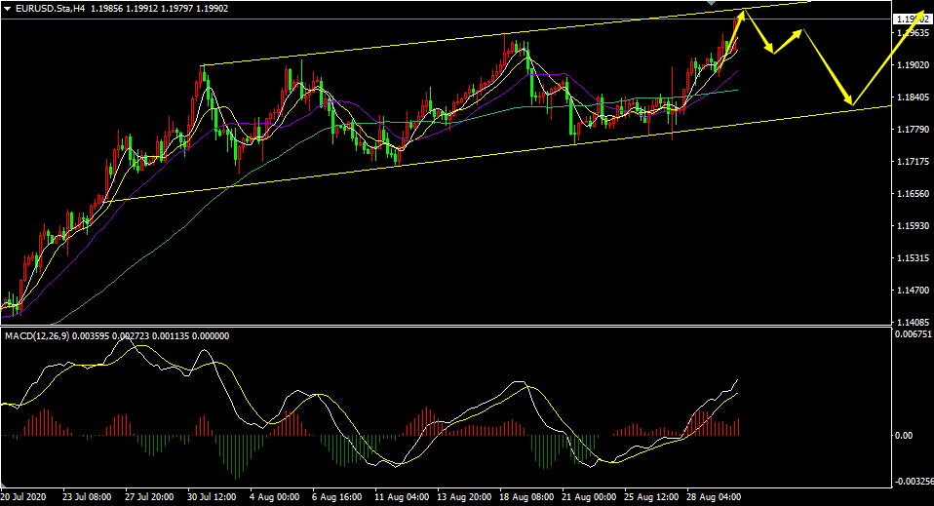
Task: Click the 21 Aug 00:00 time label
Action: pos(589,497)
